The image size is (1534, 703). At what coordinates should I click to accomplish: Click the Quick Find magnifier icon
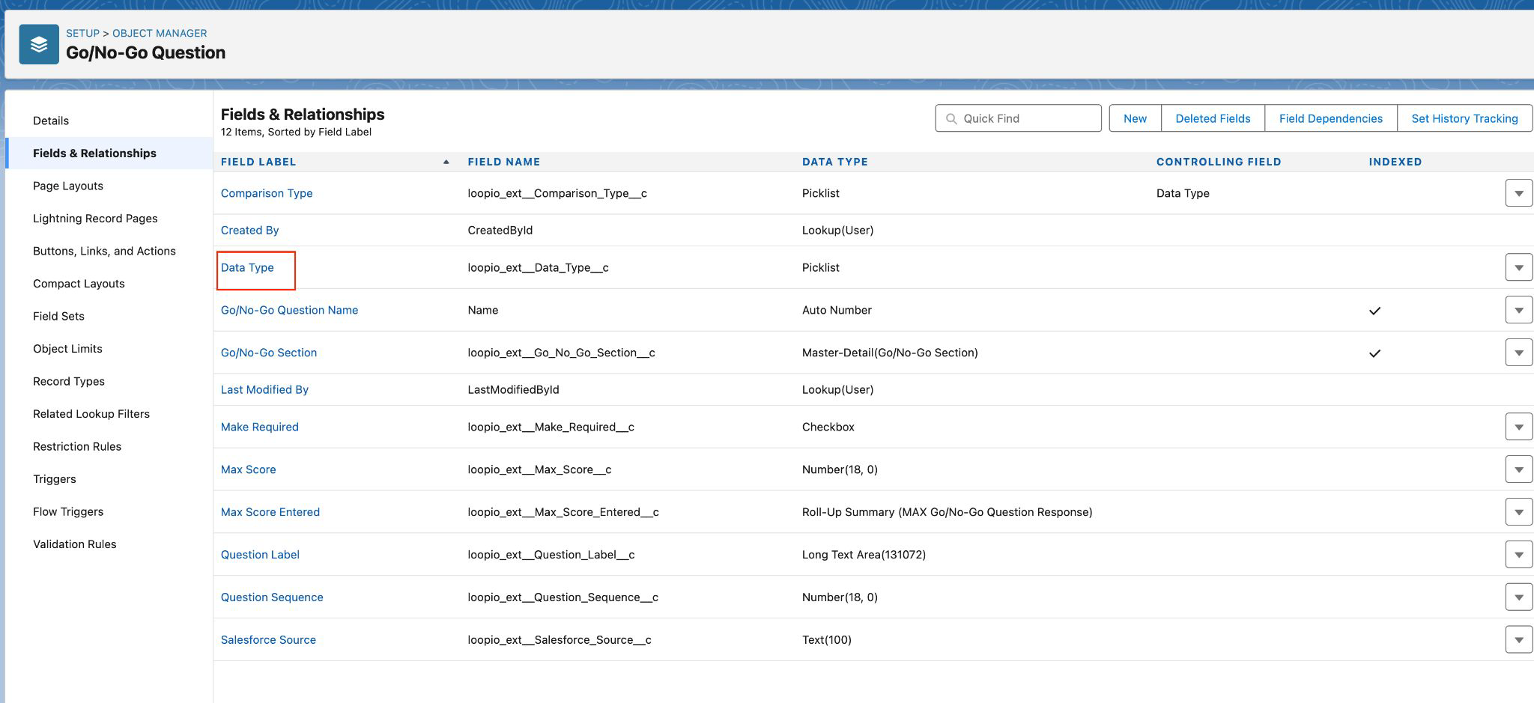tap(951, 118)
